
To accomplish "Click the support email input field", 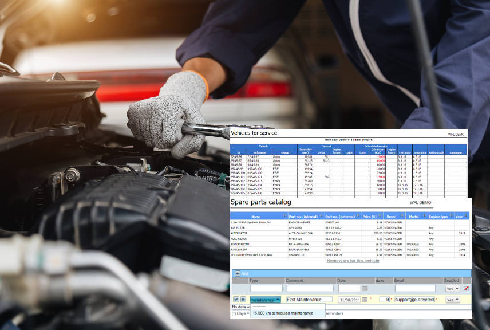I will click(414, 300).
